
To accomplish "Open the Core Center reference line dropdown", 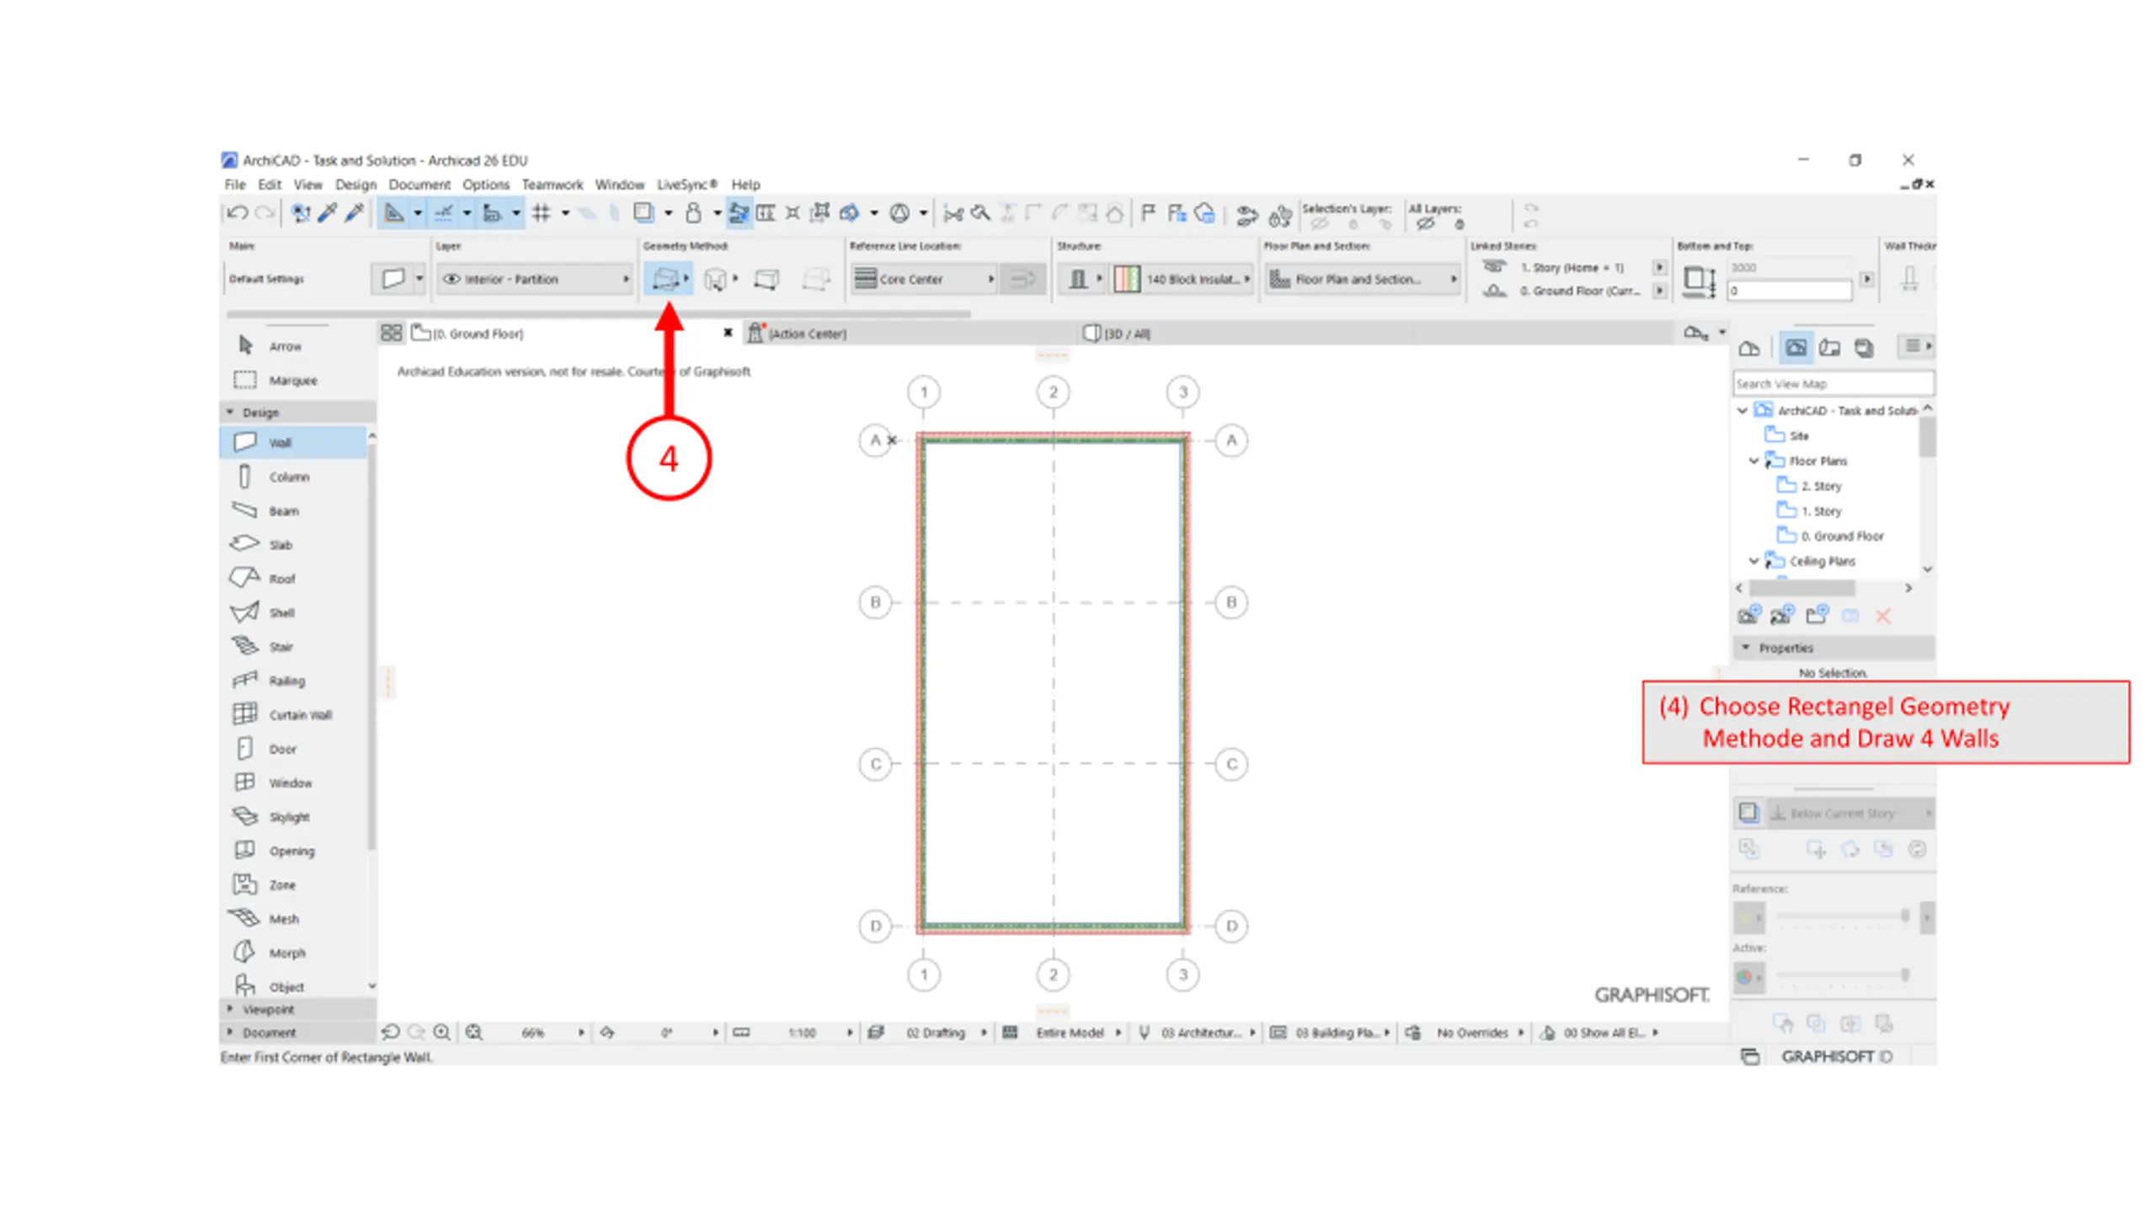I will (924, 279).
